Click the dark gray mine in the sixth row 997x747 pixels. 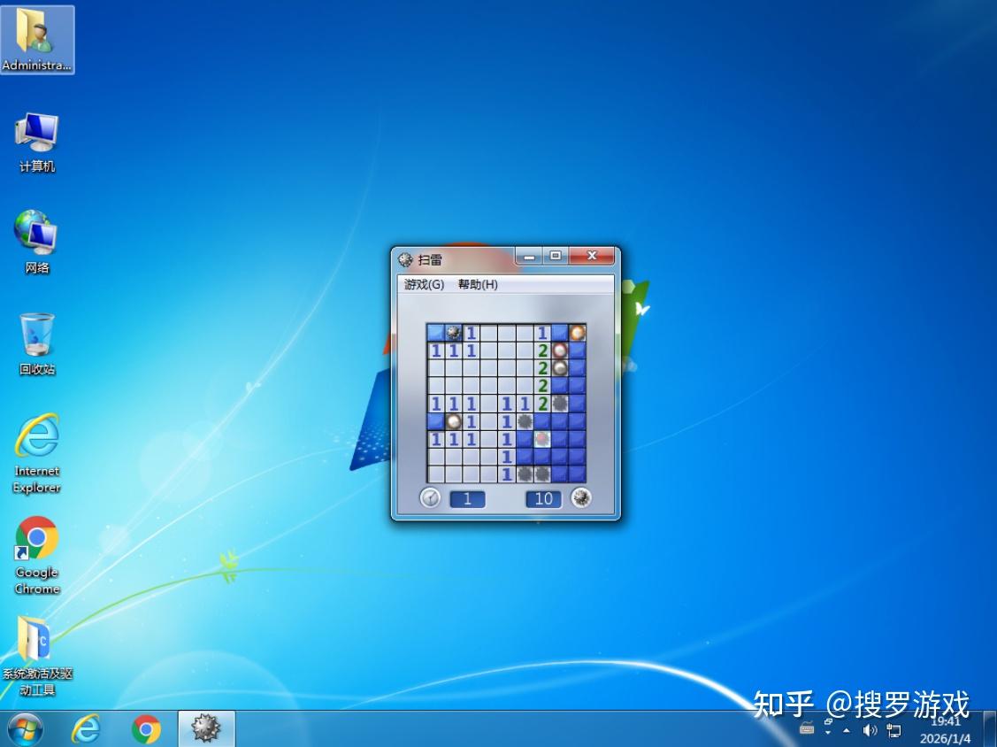[525, 420]
